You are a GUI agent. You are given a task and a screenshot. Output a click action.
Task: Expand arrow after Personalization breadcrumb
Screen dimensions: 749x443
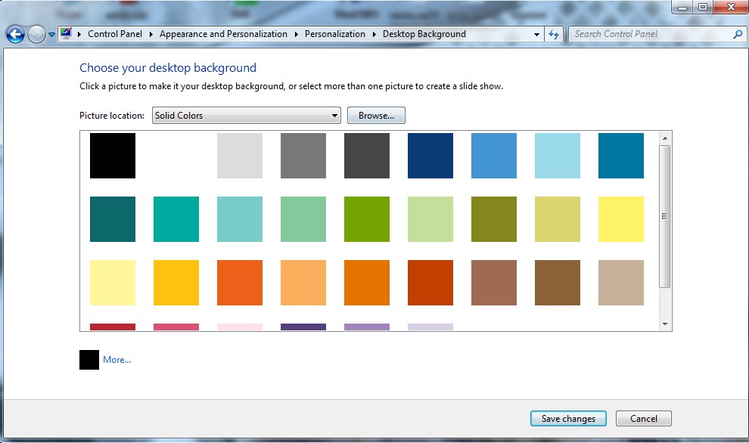(x=374, y=34)
